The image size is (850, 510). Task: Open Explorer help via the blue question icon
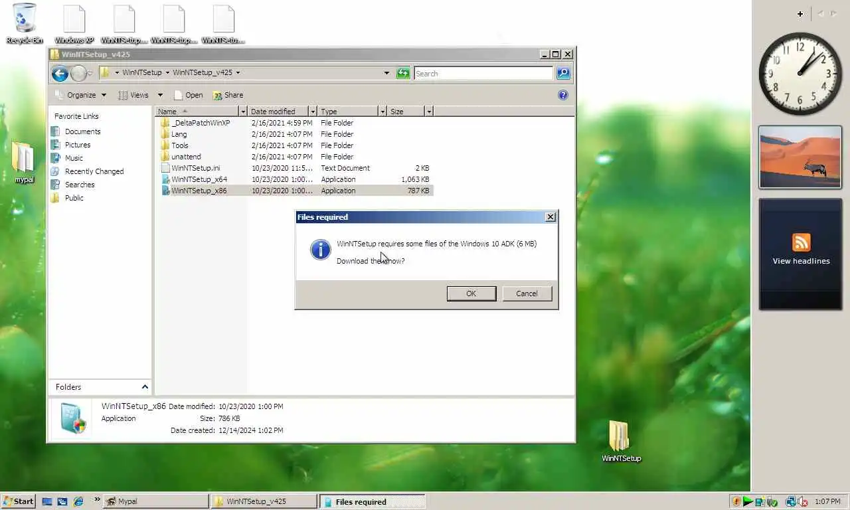[x=563, y=95]
